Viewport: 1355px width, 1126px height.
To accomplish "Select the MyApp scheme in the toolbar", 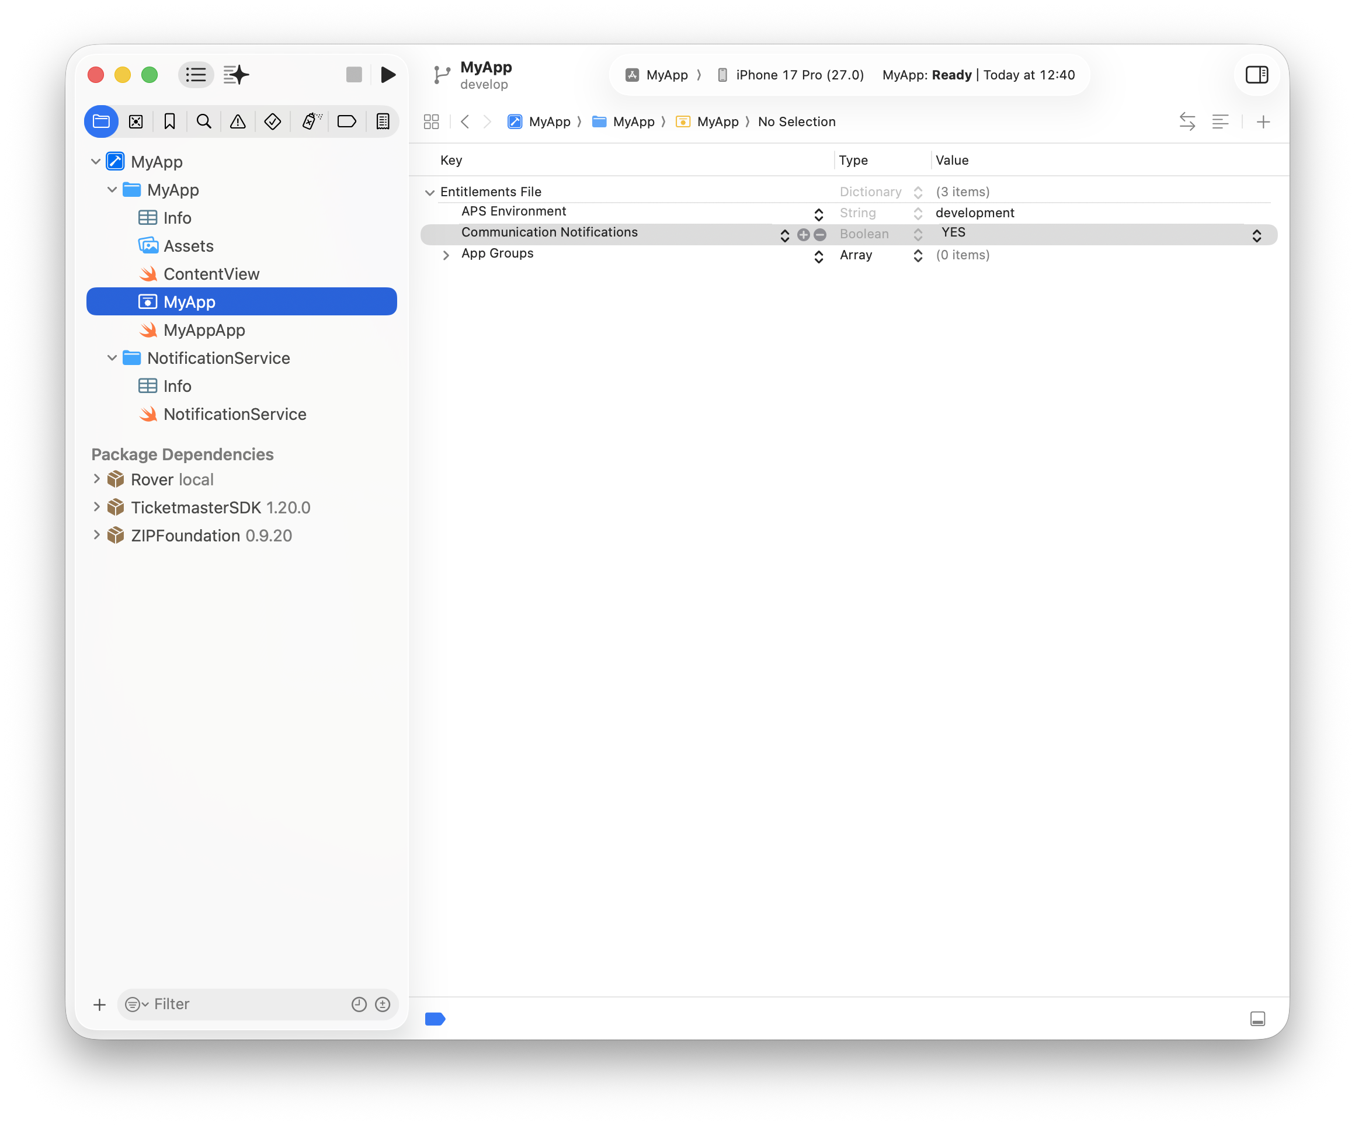I will pyautogui.click(x=657, y=75).
